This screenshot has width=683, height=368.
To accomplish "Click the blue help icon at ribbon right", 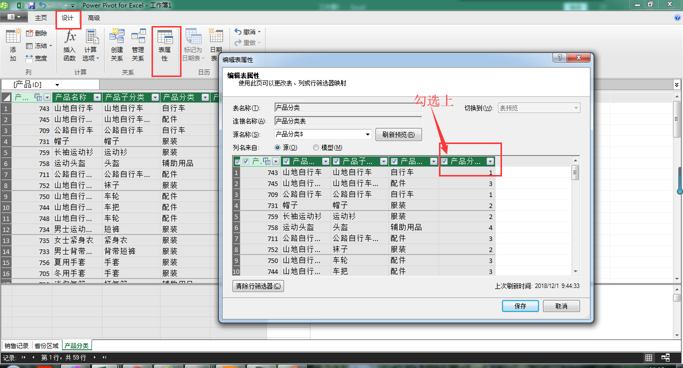I will coord(677,17).
